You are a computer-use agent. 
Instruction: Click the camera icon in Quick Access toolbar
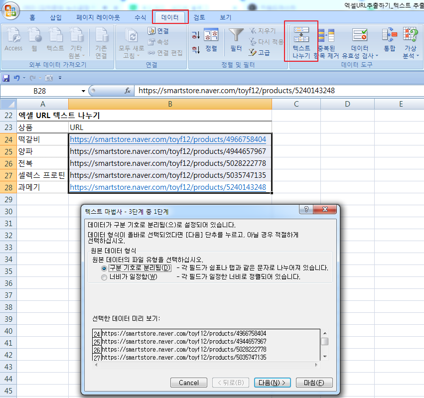[49, 78]
